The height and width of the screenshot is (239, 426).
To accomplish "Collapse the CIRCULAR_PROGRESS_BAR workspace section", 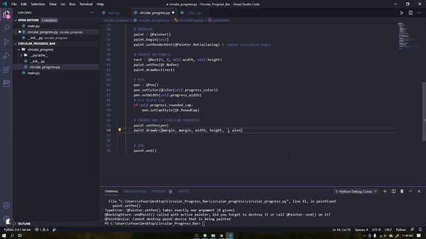I will coord(15,44).
